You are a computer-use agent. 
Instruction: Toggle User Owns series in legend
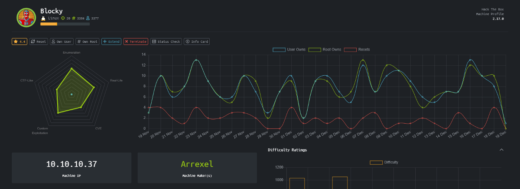pos(289,50)
